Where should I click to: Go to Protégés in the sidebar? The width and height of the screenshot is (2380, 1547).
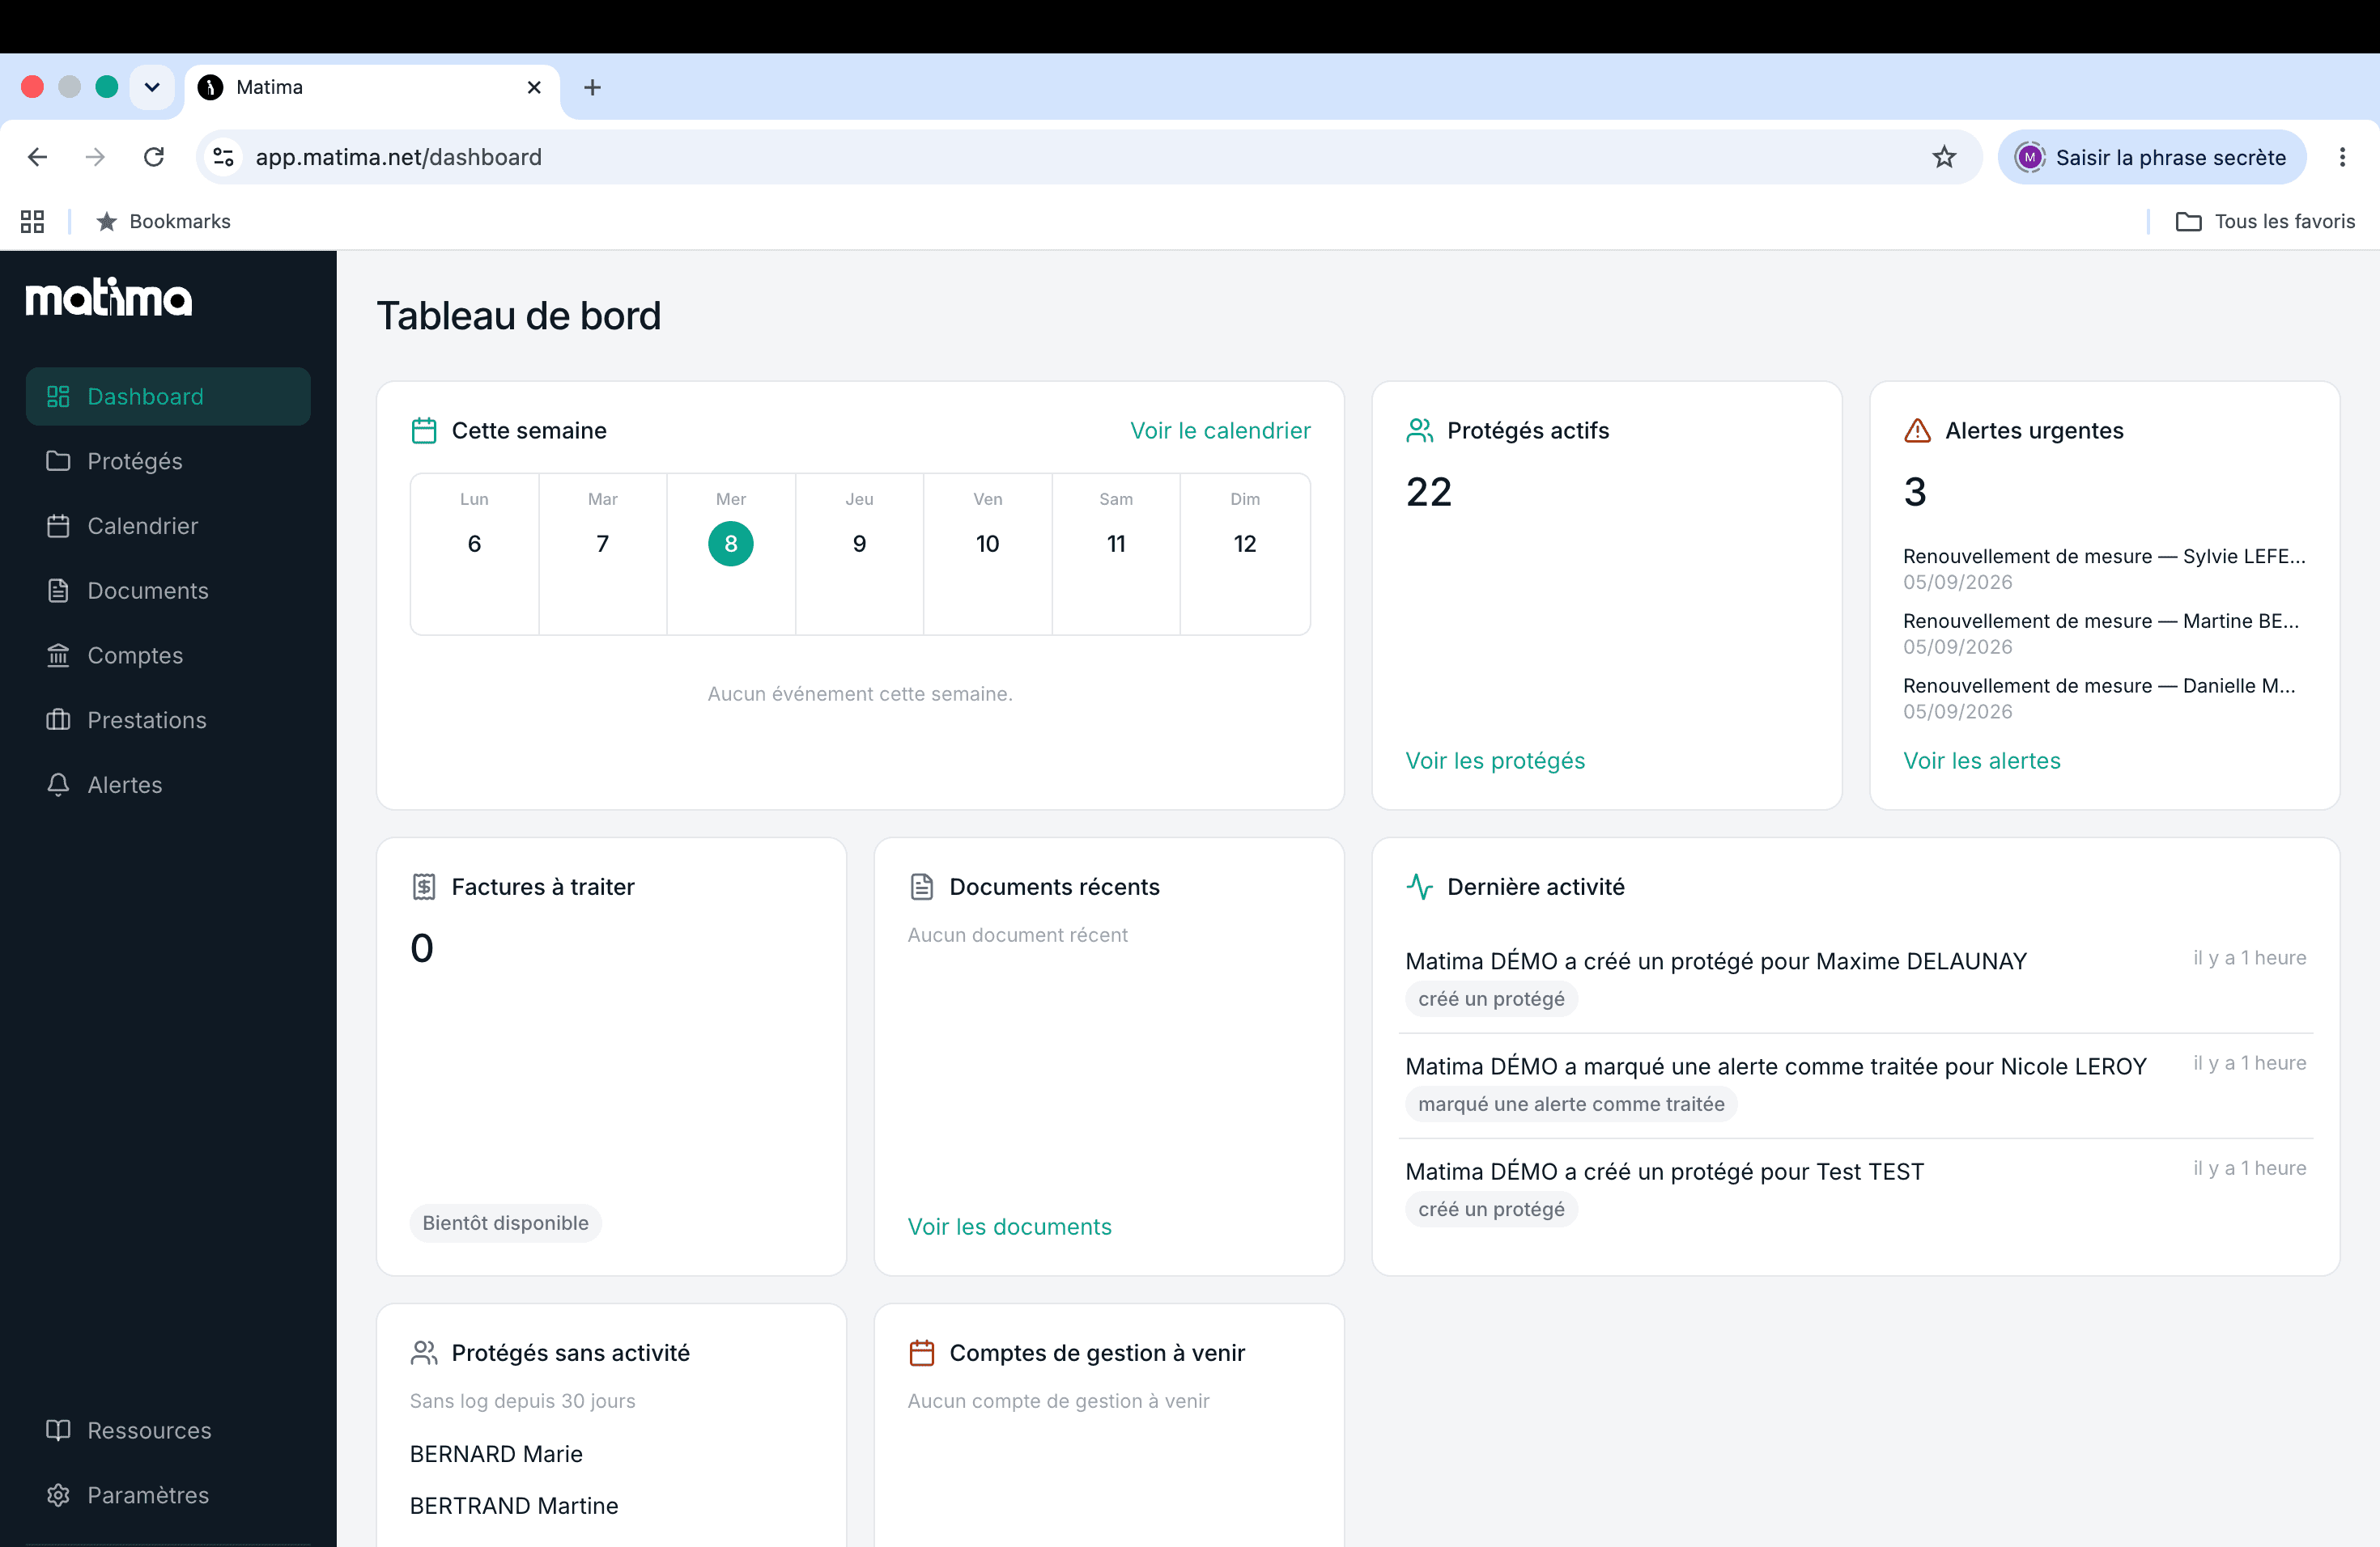click(168, 460)
